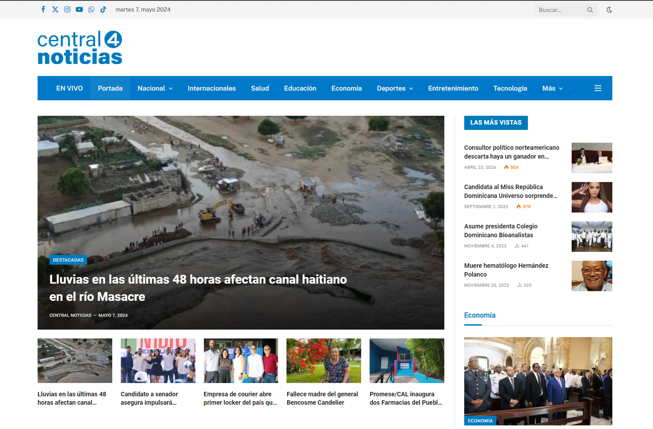Click the DESTACADAS category label

(x=68, y=260)
